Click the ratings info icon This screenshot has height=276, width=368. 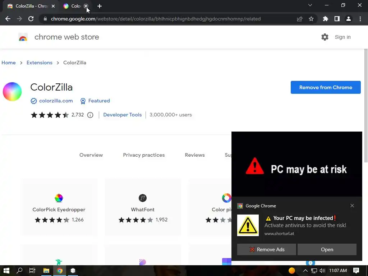click(x=90, y=115)
